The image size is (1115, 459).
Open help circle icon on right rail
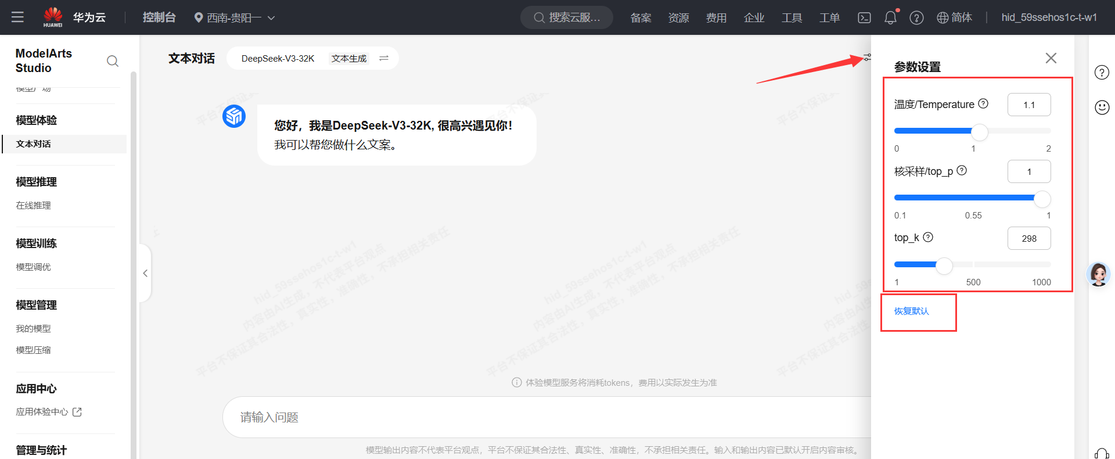click(x=1102, y=72)
